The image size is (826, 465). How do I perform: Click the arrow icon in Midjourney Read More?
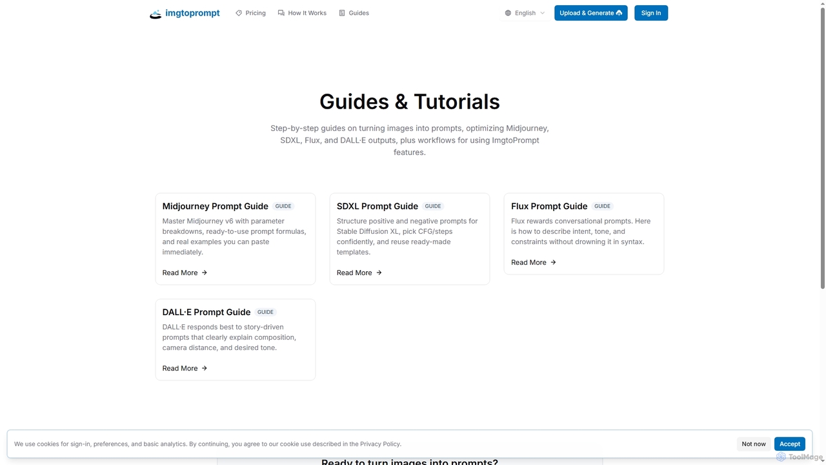click(205, 273)
